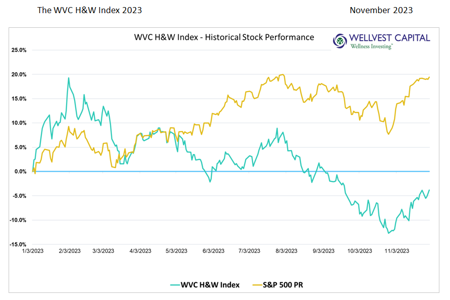
Task: Select "The WVC H&W Index 2023" heading
Action: pyautogui.click(x=90, y=10)
